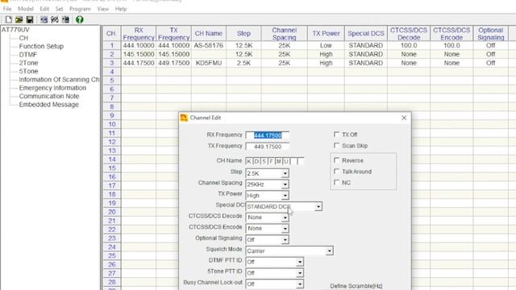
Task: Select Function Setup in the tree
Action: point(41,47)
